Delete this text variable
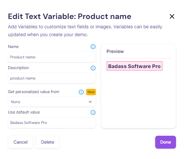This screenshot has width=185, height=159. tap(47, 142)
